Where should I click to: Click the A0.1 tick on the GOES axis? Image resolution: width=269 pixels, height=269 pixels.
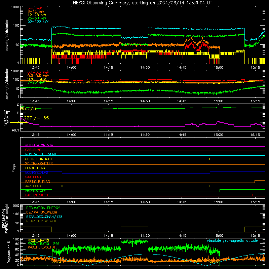(15, 130)
